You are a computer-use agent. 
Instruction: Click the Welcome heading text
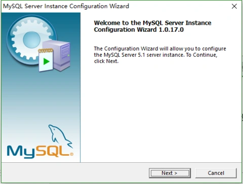click(152, 26)
